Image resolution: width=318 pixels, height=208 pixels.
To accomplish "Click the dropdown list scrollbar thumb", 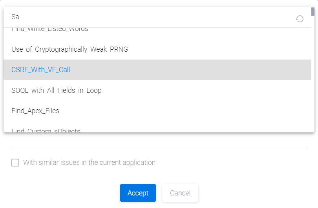I will coord(313,11).
